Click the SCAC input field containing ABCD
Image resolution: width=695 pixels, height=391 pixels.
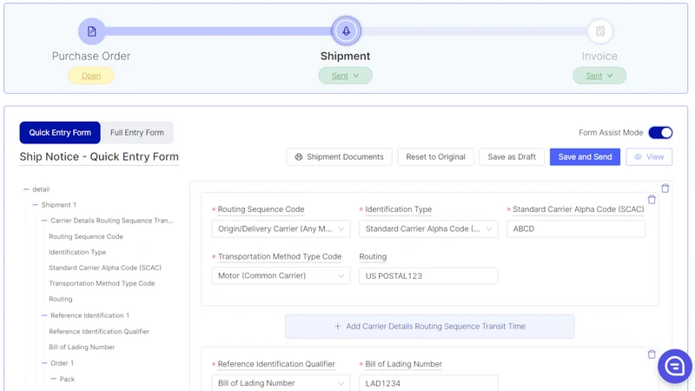(x=576, y=229)
